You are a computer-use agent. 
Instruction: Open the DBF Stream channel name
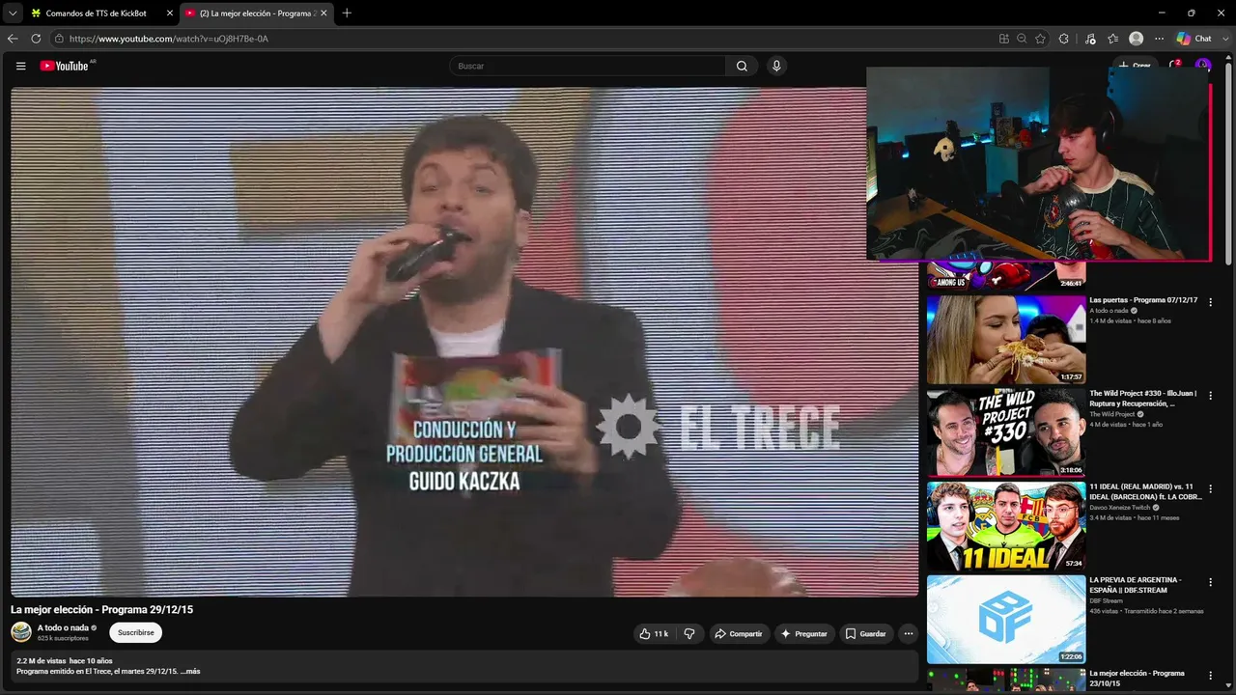tap(1106, 600)
